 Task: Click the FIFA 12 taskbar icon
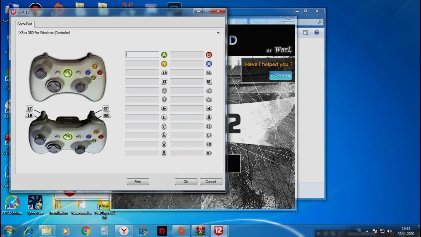coord(219,231)
